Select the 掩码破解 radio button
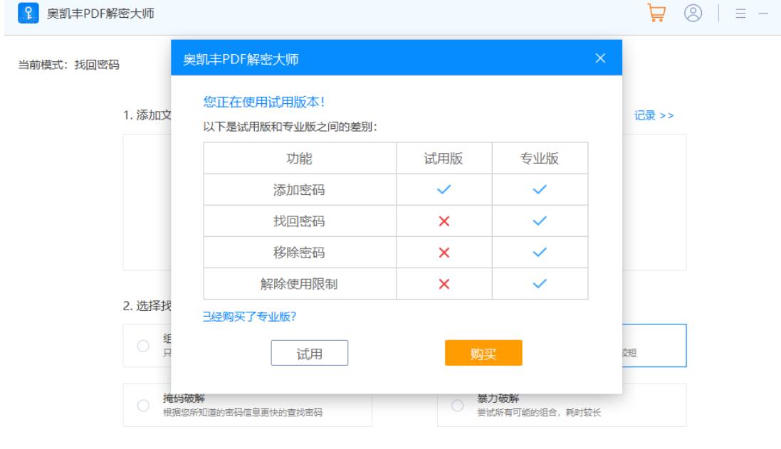The width and height of the screenshot is (781, 449). pyautogui.click(x=143, y=405)
